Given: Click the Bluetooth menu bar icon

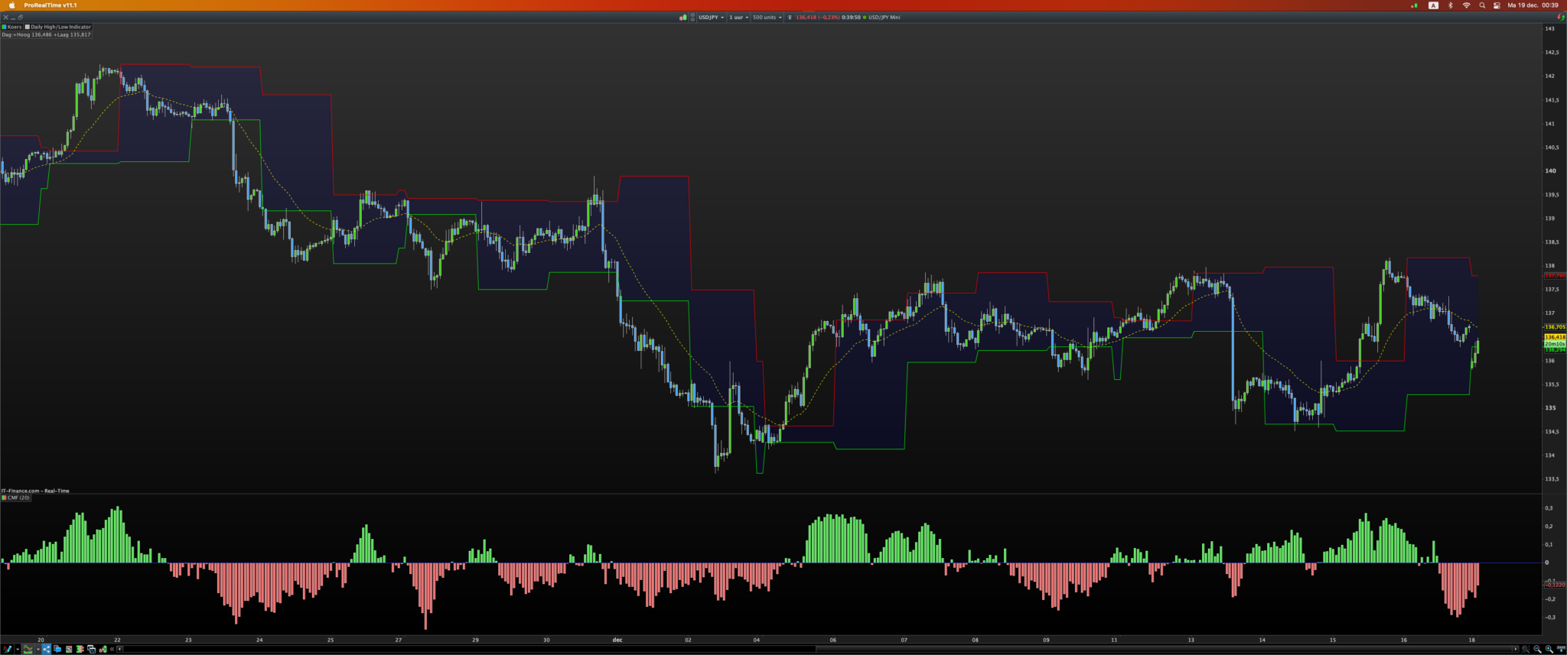Looking at the screenshot, I should 1450,5.
